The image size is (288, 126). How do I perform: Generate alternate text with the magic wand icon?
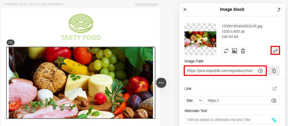pos(274,120)
